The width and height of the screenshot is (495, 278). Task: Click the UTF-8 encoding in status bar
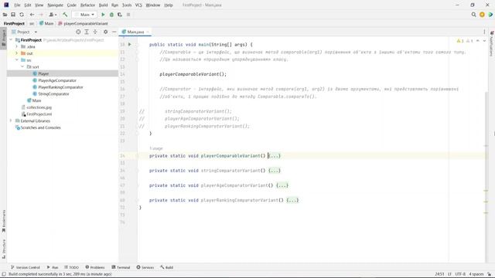pyautogui.click(x=460, y=274)
